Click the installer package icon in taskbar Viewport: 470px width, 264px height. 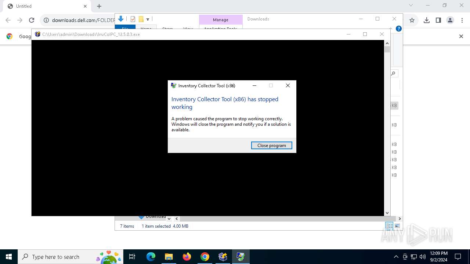pyautogui.click(x=223, y=257)
